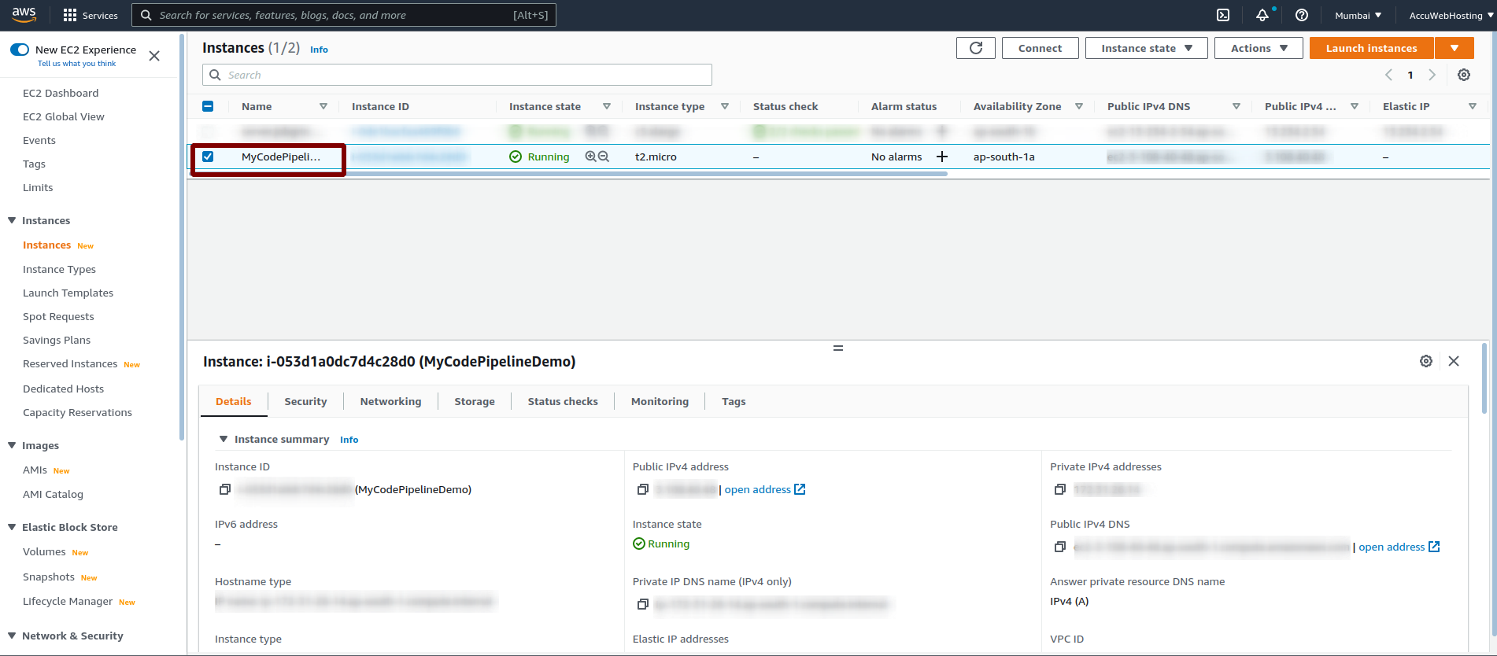Toggle the New EC2 Experience switch
Screen dimensions: 1497x656
[20, 50]
